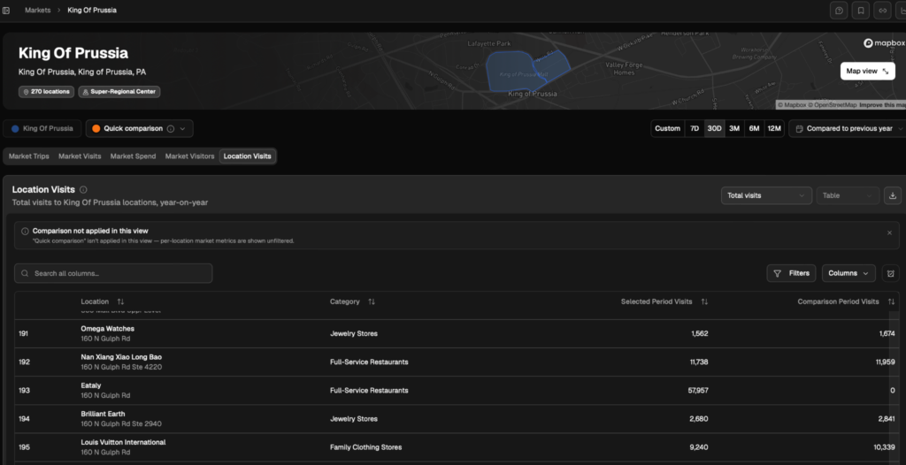The width and height of the screenshot is (906, 465).
Task: Click the 270 locations badge
Action: 46,92
